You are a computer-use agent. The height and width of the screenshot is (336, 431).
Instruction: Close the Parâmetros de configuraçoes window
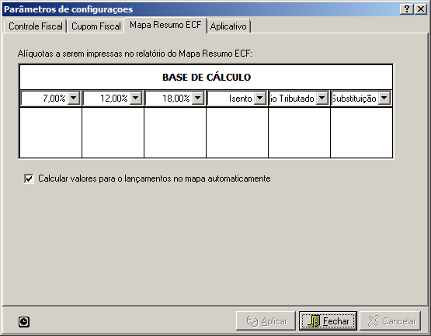coord(421,9)
